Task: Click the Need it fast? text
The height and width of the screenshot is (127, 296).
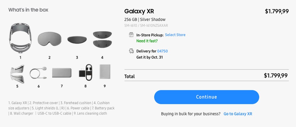Action: 147,41
